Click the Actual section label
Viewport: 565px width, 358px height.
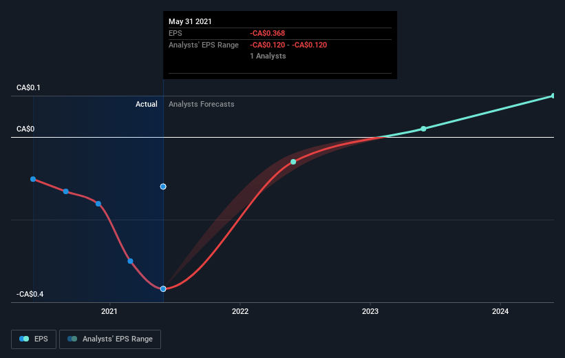click(x=147, y=104)
